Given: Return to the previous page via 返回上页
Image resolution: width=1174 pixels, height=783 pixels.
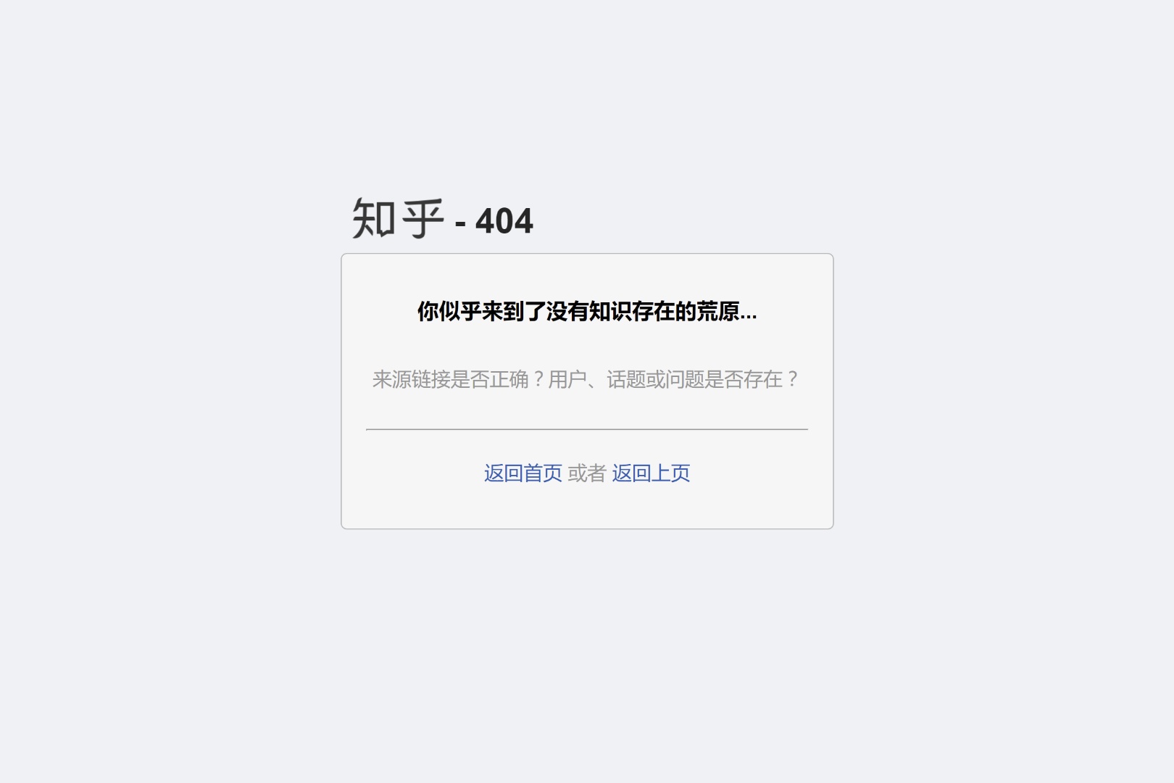Looking at the screenshot, I should point(651,473).
